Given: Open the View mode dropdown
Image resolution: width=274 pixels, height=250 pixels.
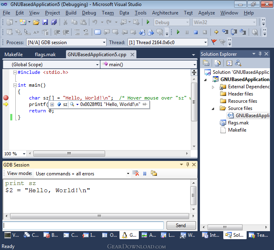Looking at the screenshot, I should click(128, 174).
